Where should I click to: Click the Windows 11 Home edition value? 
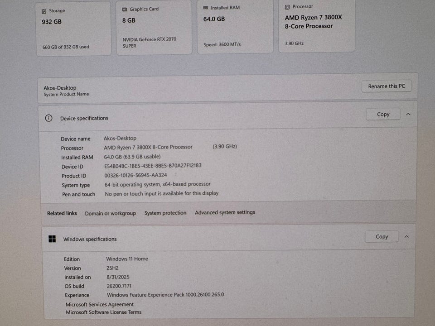tap(127, 259)
